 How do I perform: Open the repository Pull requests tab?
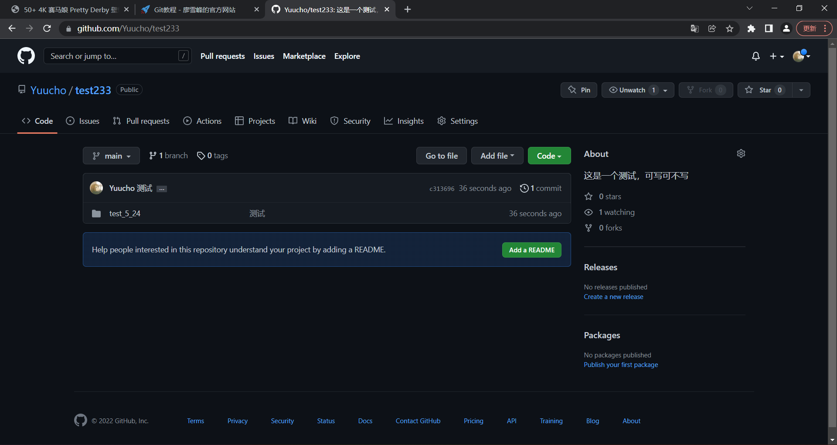[141, 121]
